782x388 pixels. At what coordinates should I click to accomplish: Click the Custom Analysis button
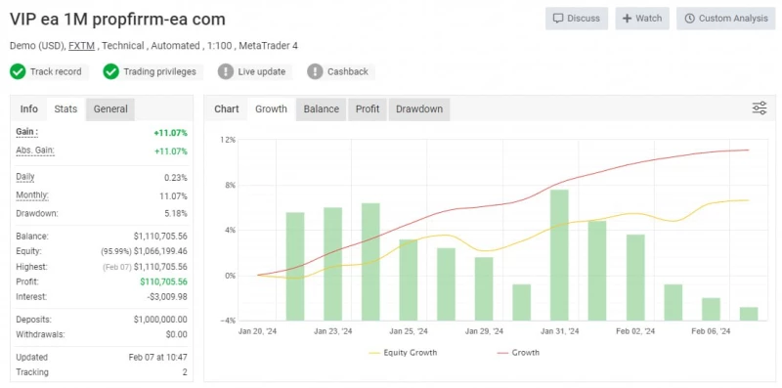(x=725, y=19)
